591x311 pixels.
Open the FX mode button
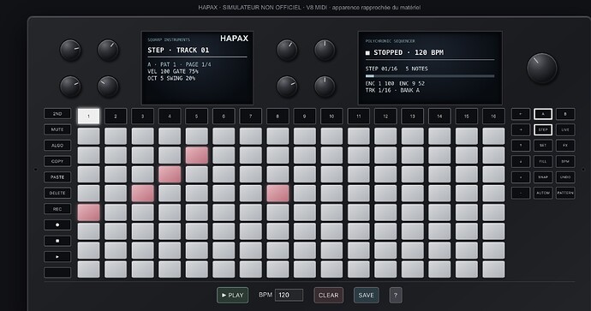565,146
